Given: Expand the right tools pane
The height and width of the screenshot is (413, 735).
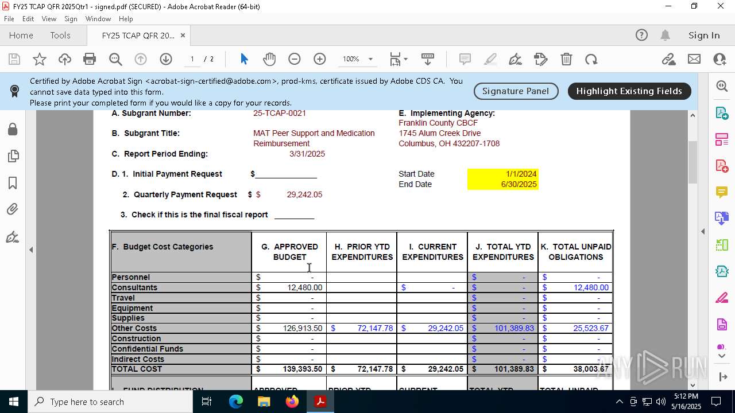Looking at the screenshot, I should click(x=722, y=377).
